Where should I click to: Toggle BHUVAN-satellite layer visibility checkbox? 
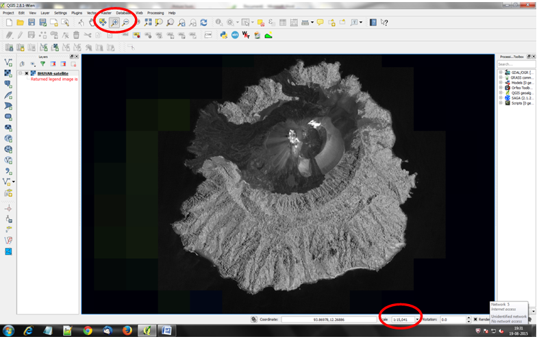pyautogui.click(x=27, y=73)
